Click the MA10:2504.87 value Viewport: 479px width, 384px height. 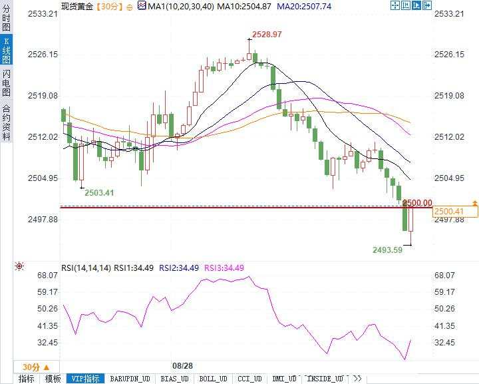click(244, 6)
